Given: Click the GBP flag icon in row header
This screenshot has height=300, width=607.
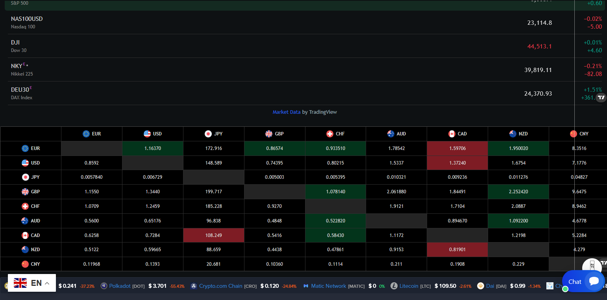Looking at the screenshot, I should tap(25, 192).
